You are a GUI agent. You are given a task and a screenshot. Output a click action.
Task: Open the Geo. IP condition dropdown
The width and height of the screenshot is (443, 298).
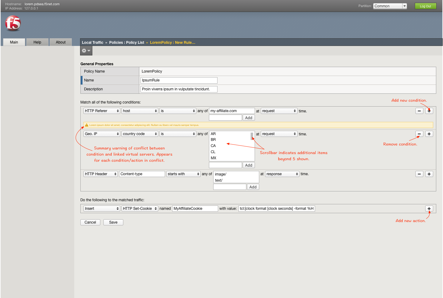click(x=102, y=134)
